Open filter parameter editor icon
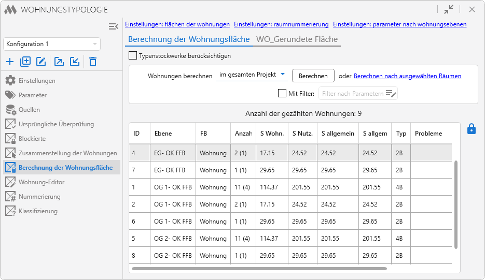Viewport: 485px width, 280px height. pyautogui.click(x=391, y=94)
